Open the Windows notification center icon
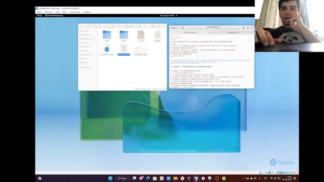Screen dimensions: 324x182 point(295,178)
